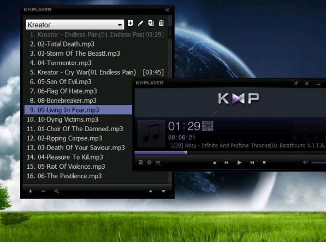Select '02-Ripping Corpse.mp3'
The height and width of the screenshot is (242, 326).
pos(79,138)
